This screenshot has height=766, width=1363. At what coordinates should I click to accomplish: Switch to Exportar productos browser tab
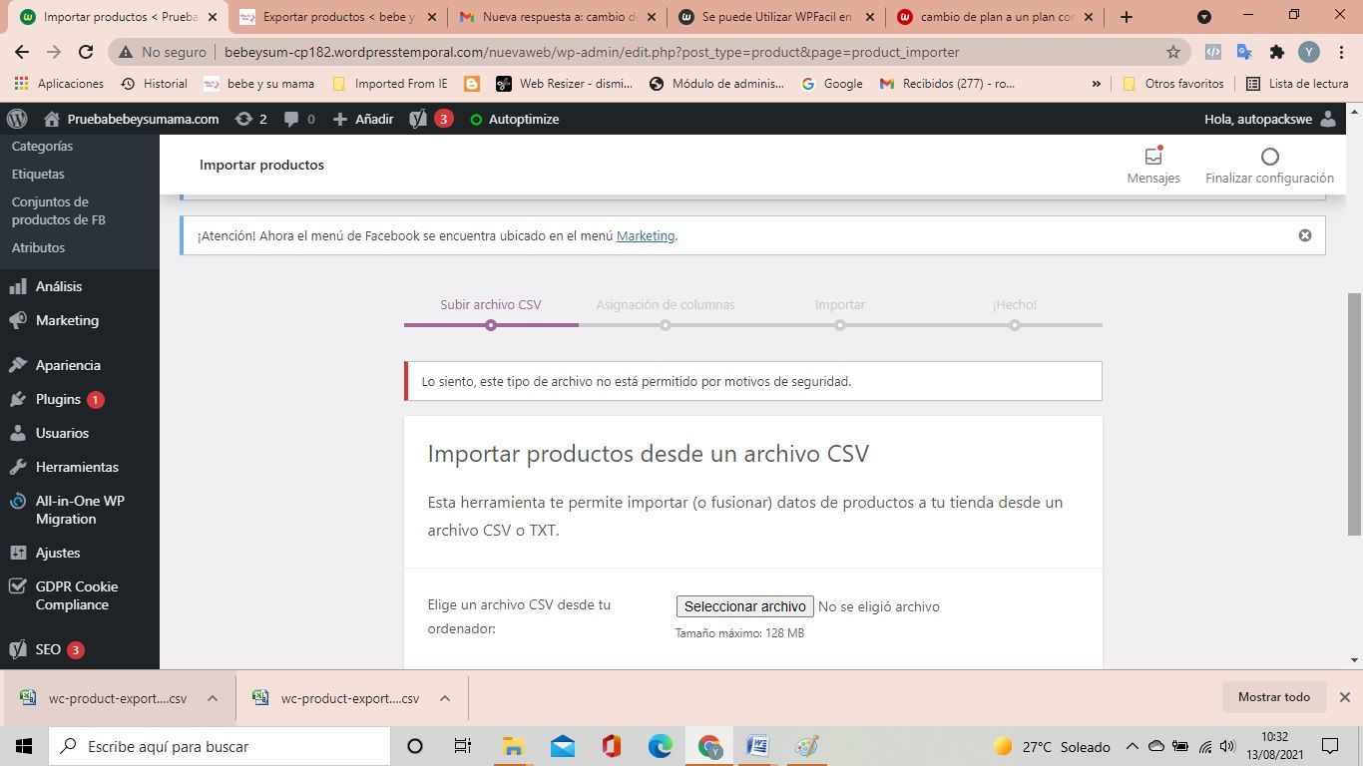[x=337, y=17]
